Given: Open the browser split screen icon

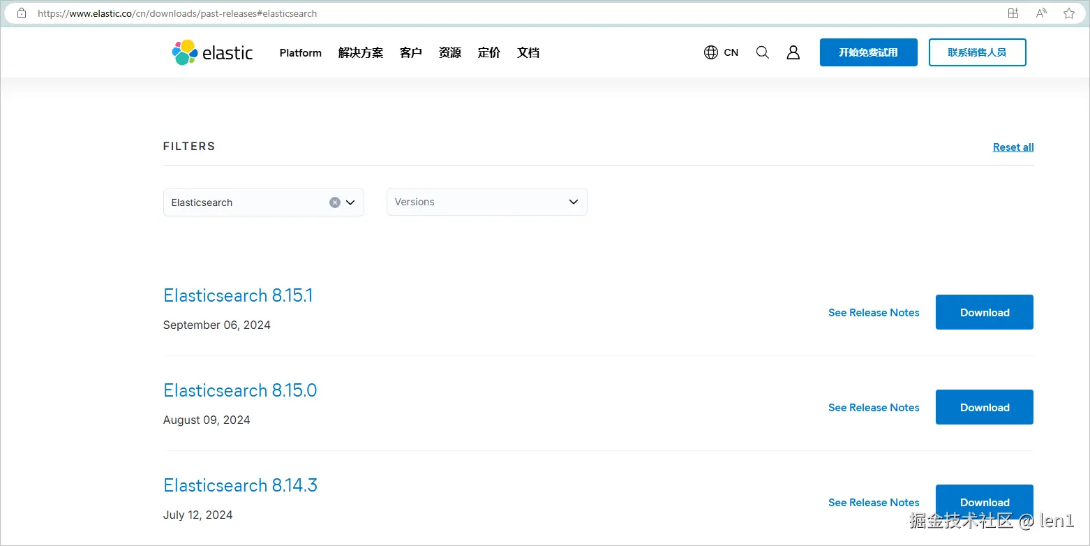Looking at the screenshot, I should click(x=1013, y=13).
